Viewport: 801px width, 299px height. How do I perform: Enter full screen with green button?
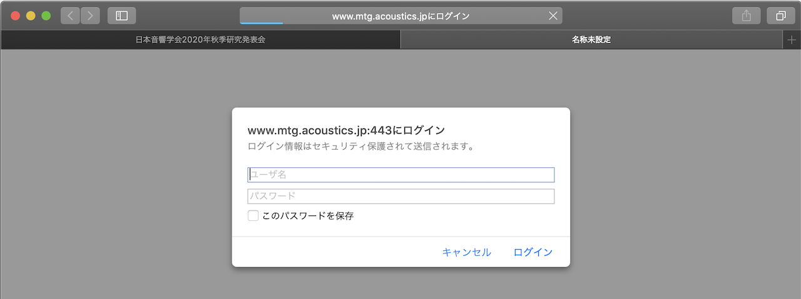tap(46, 16)
